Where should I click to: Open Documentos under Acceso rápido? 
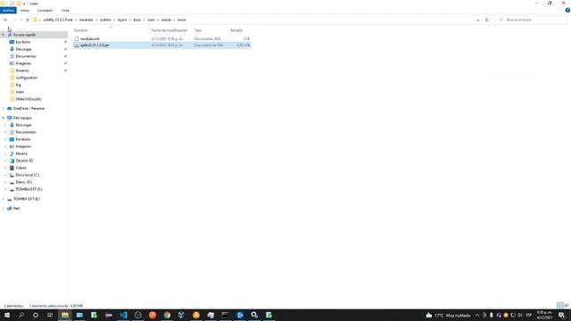click(26, 56)
